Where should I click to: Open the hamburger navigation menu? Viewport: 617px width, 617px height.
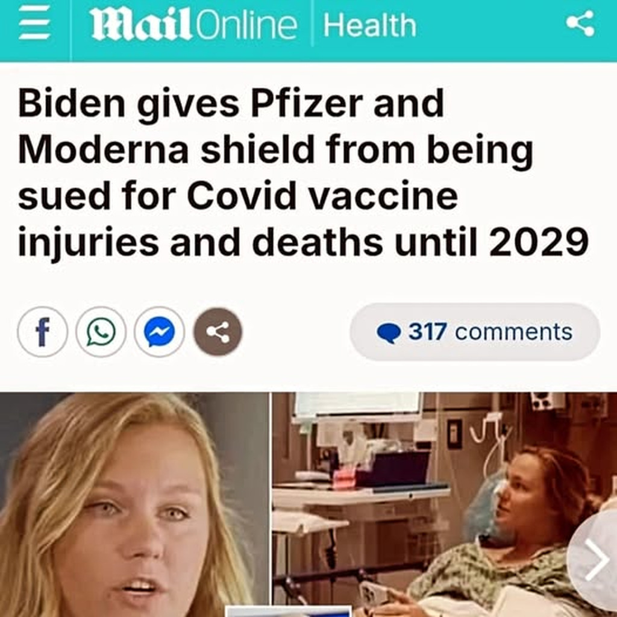pos(34,25)
